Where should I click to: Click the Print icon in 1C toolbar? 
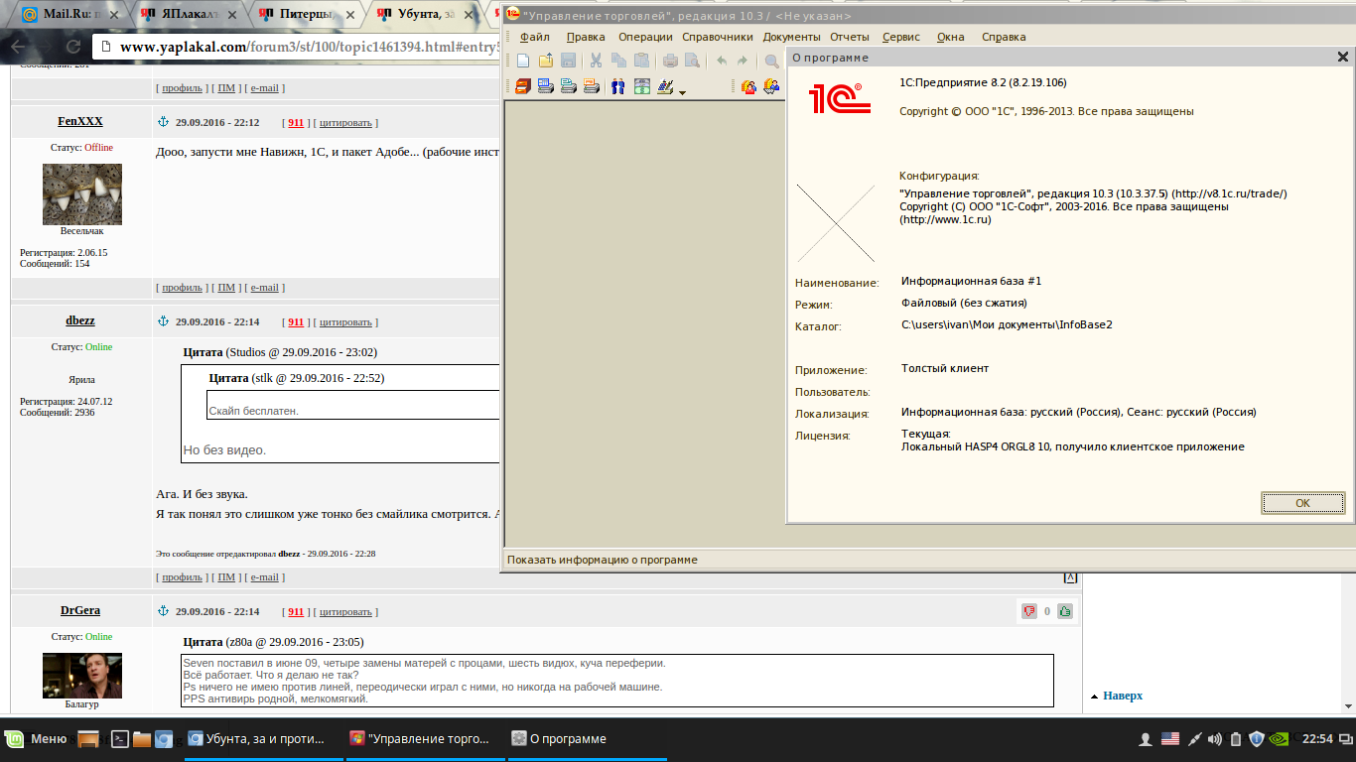coord(670,61)
